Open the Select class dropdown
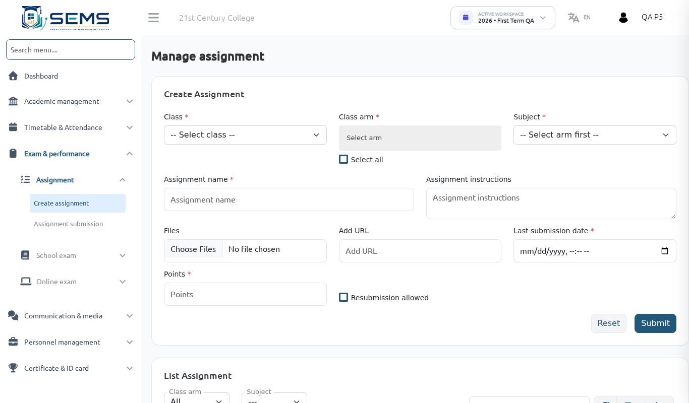 pyautogui.click(x=245, y=135)
